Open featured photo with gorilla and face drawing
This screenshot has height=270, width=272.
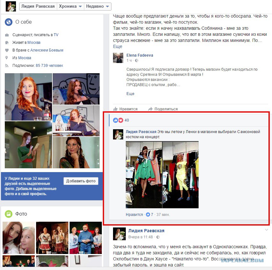(76, 89)
